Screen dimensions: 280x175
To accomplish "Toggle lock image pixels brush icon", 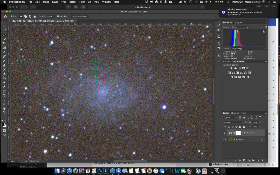I will click(x=233, y=127).
